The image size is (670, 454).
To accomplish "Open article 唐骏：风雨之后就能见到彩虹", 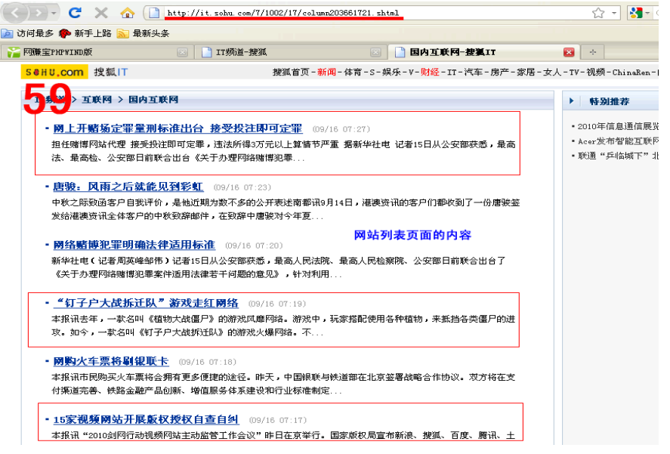I will [128, 187].
